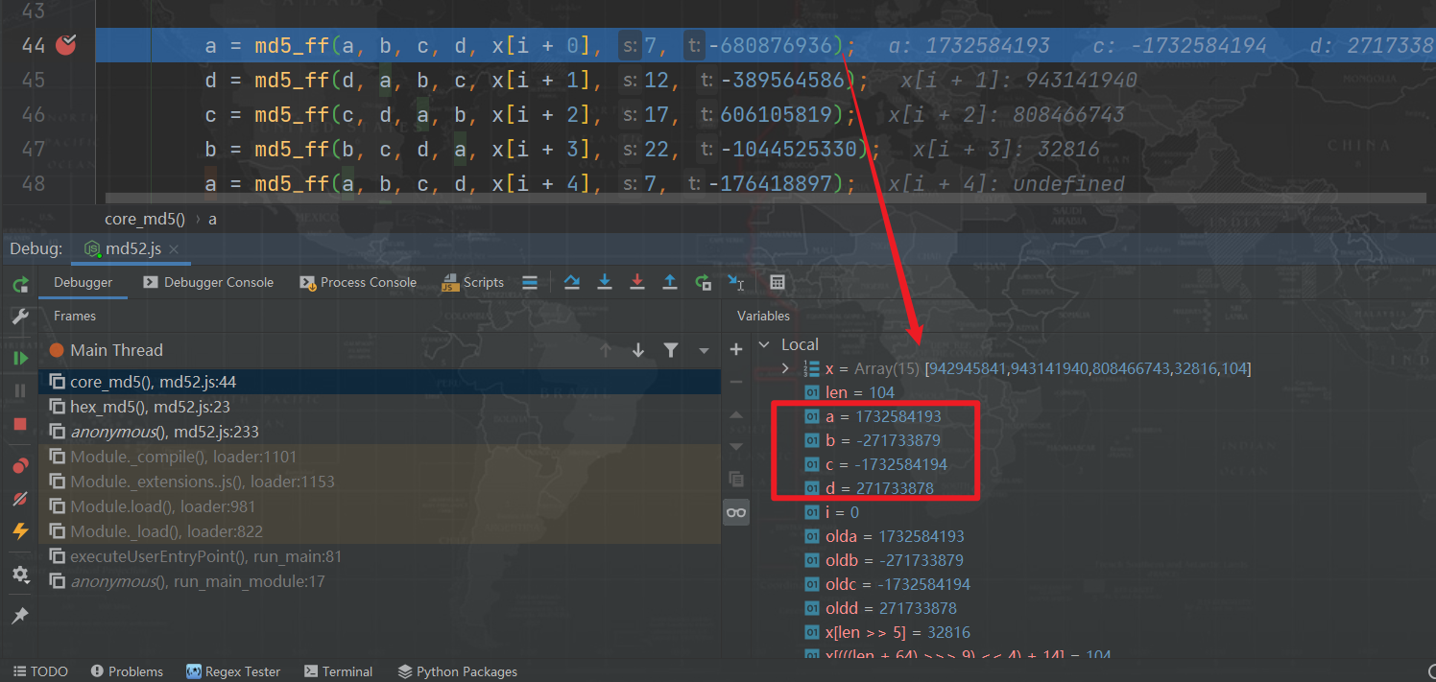
Task: Expand the x Array(15) variable
Action: (785, 368)
